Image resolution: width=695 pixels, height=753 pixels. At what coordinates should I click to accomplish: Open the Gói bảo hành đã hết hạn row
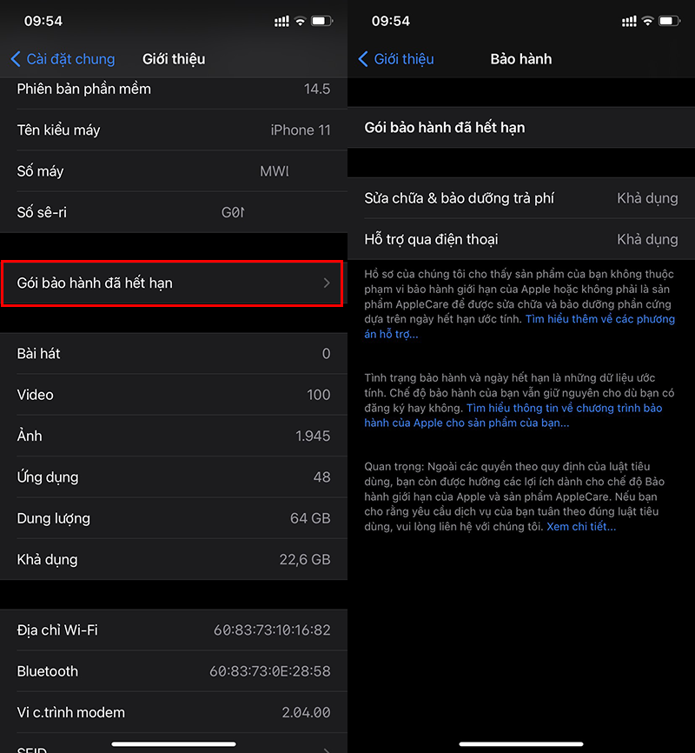[x=172, y=283]
